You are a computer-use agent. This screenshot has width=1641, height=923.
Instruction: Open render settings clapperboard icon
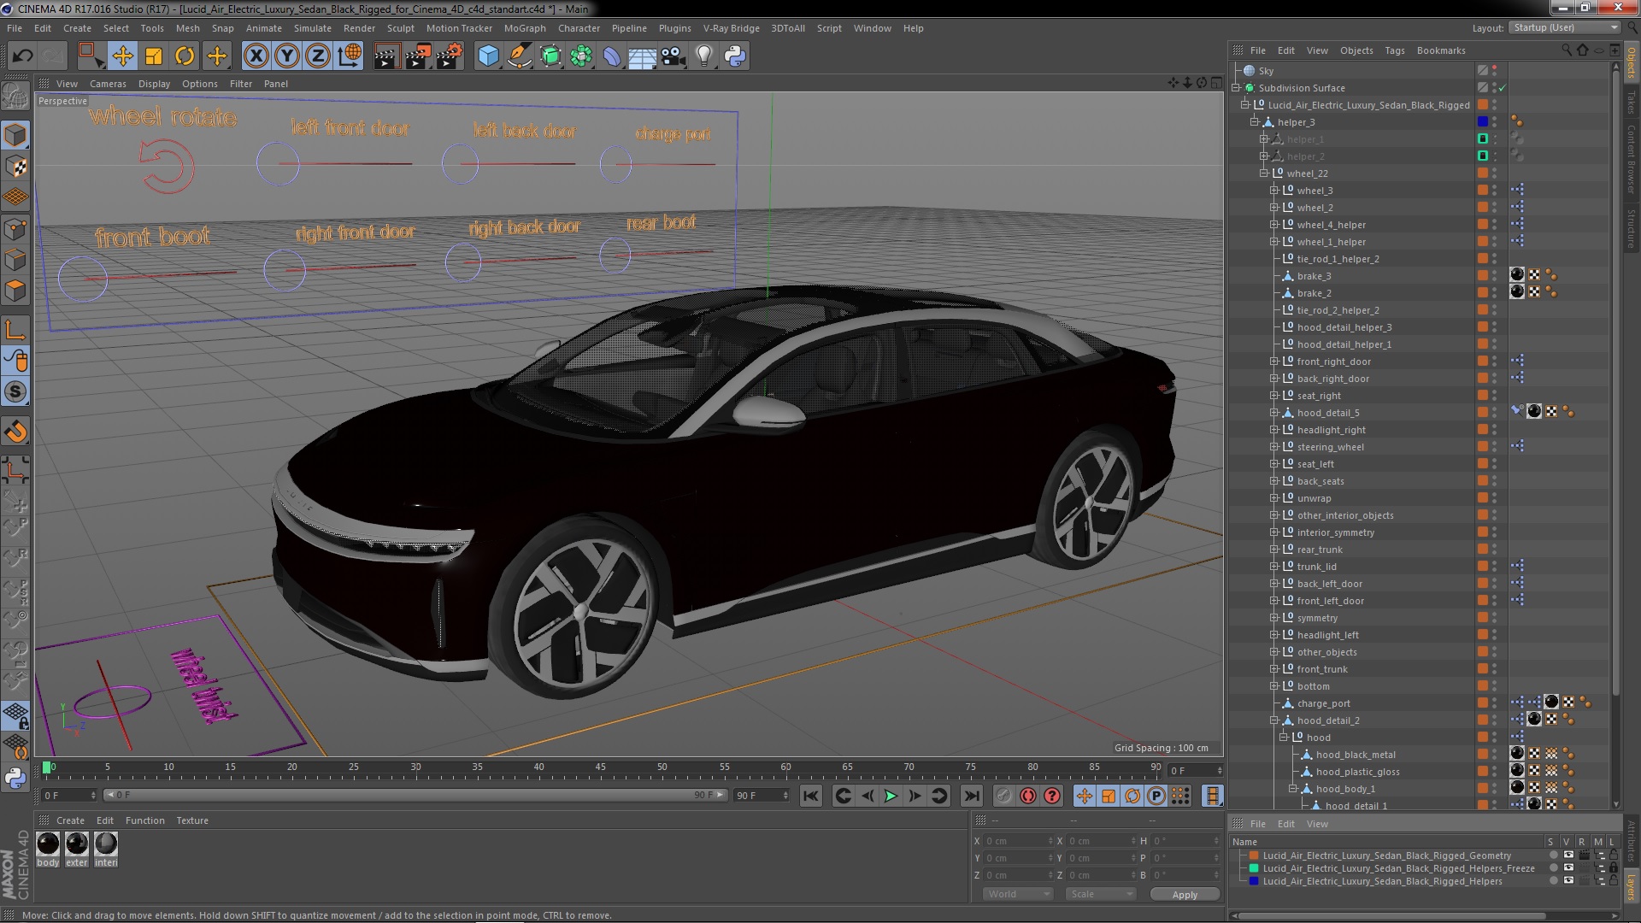[449, 56]
